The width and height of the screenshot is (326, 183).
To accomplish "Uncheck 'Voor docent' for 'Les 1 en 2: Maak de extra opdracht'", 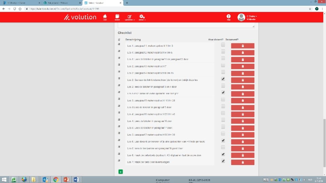I will [223, 93].
